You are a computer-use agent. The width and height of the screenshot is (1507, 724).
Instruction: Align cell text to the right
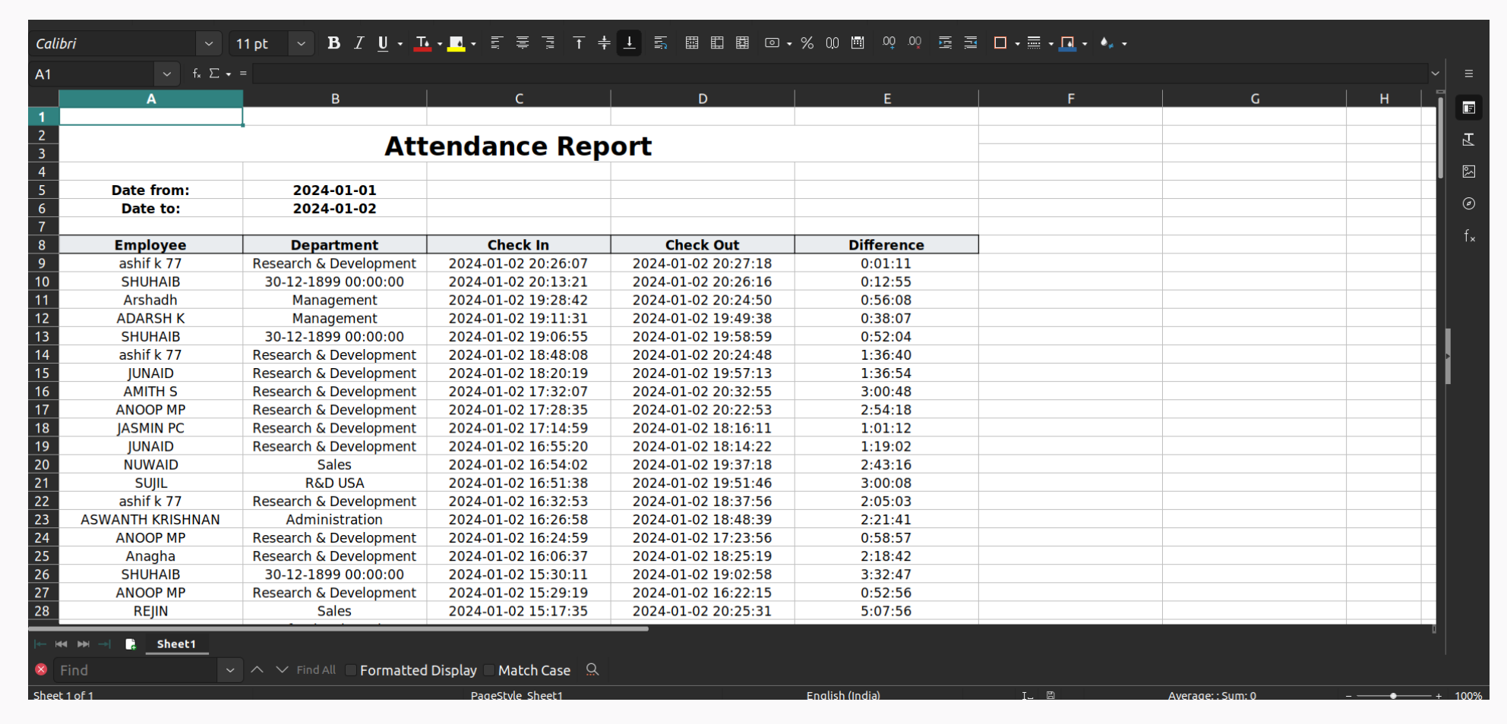(x=548, y=43)
